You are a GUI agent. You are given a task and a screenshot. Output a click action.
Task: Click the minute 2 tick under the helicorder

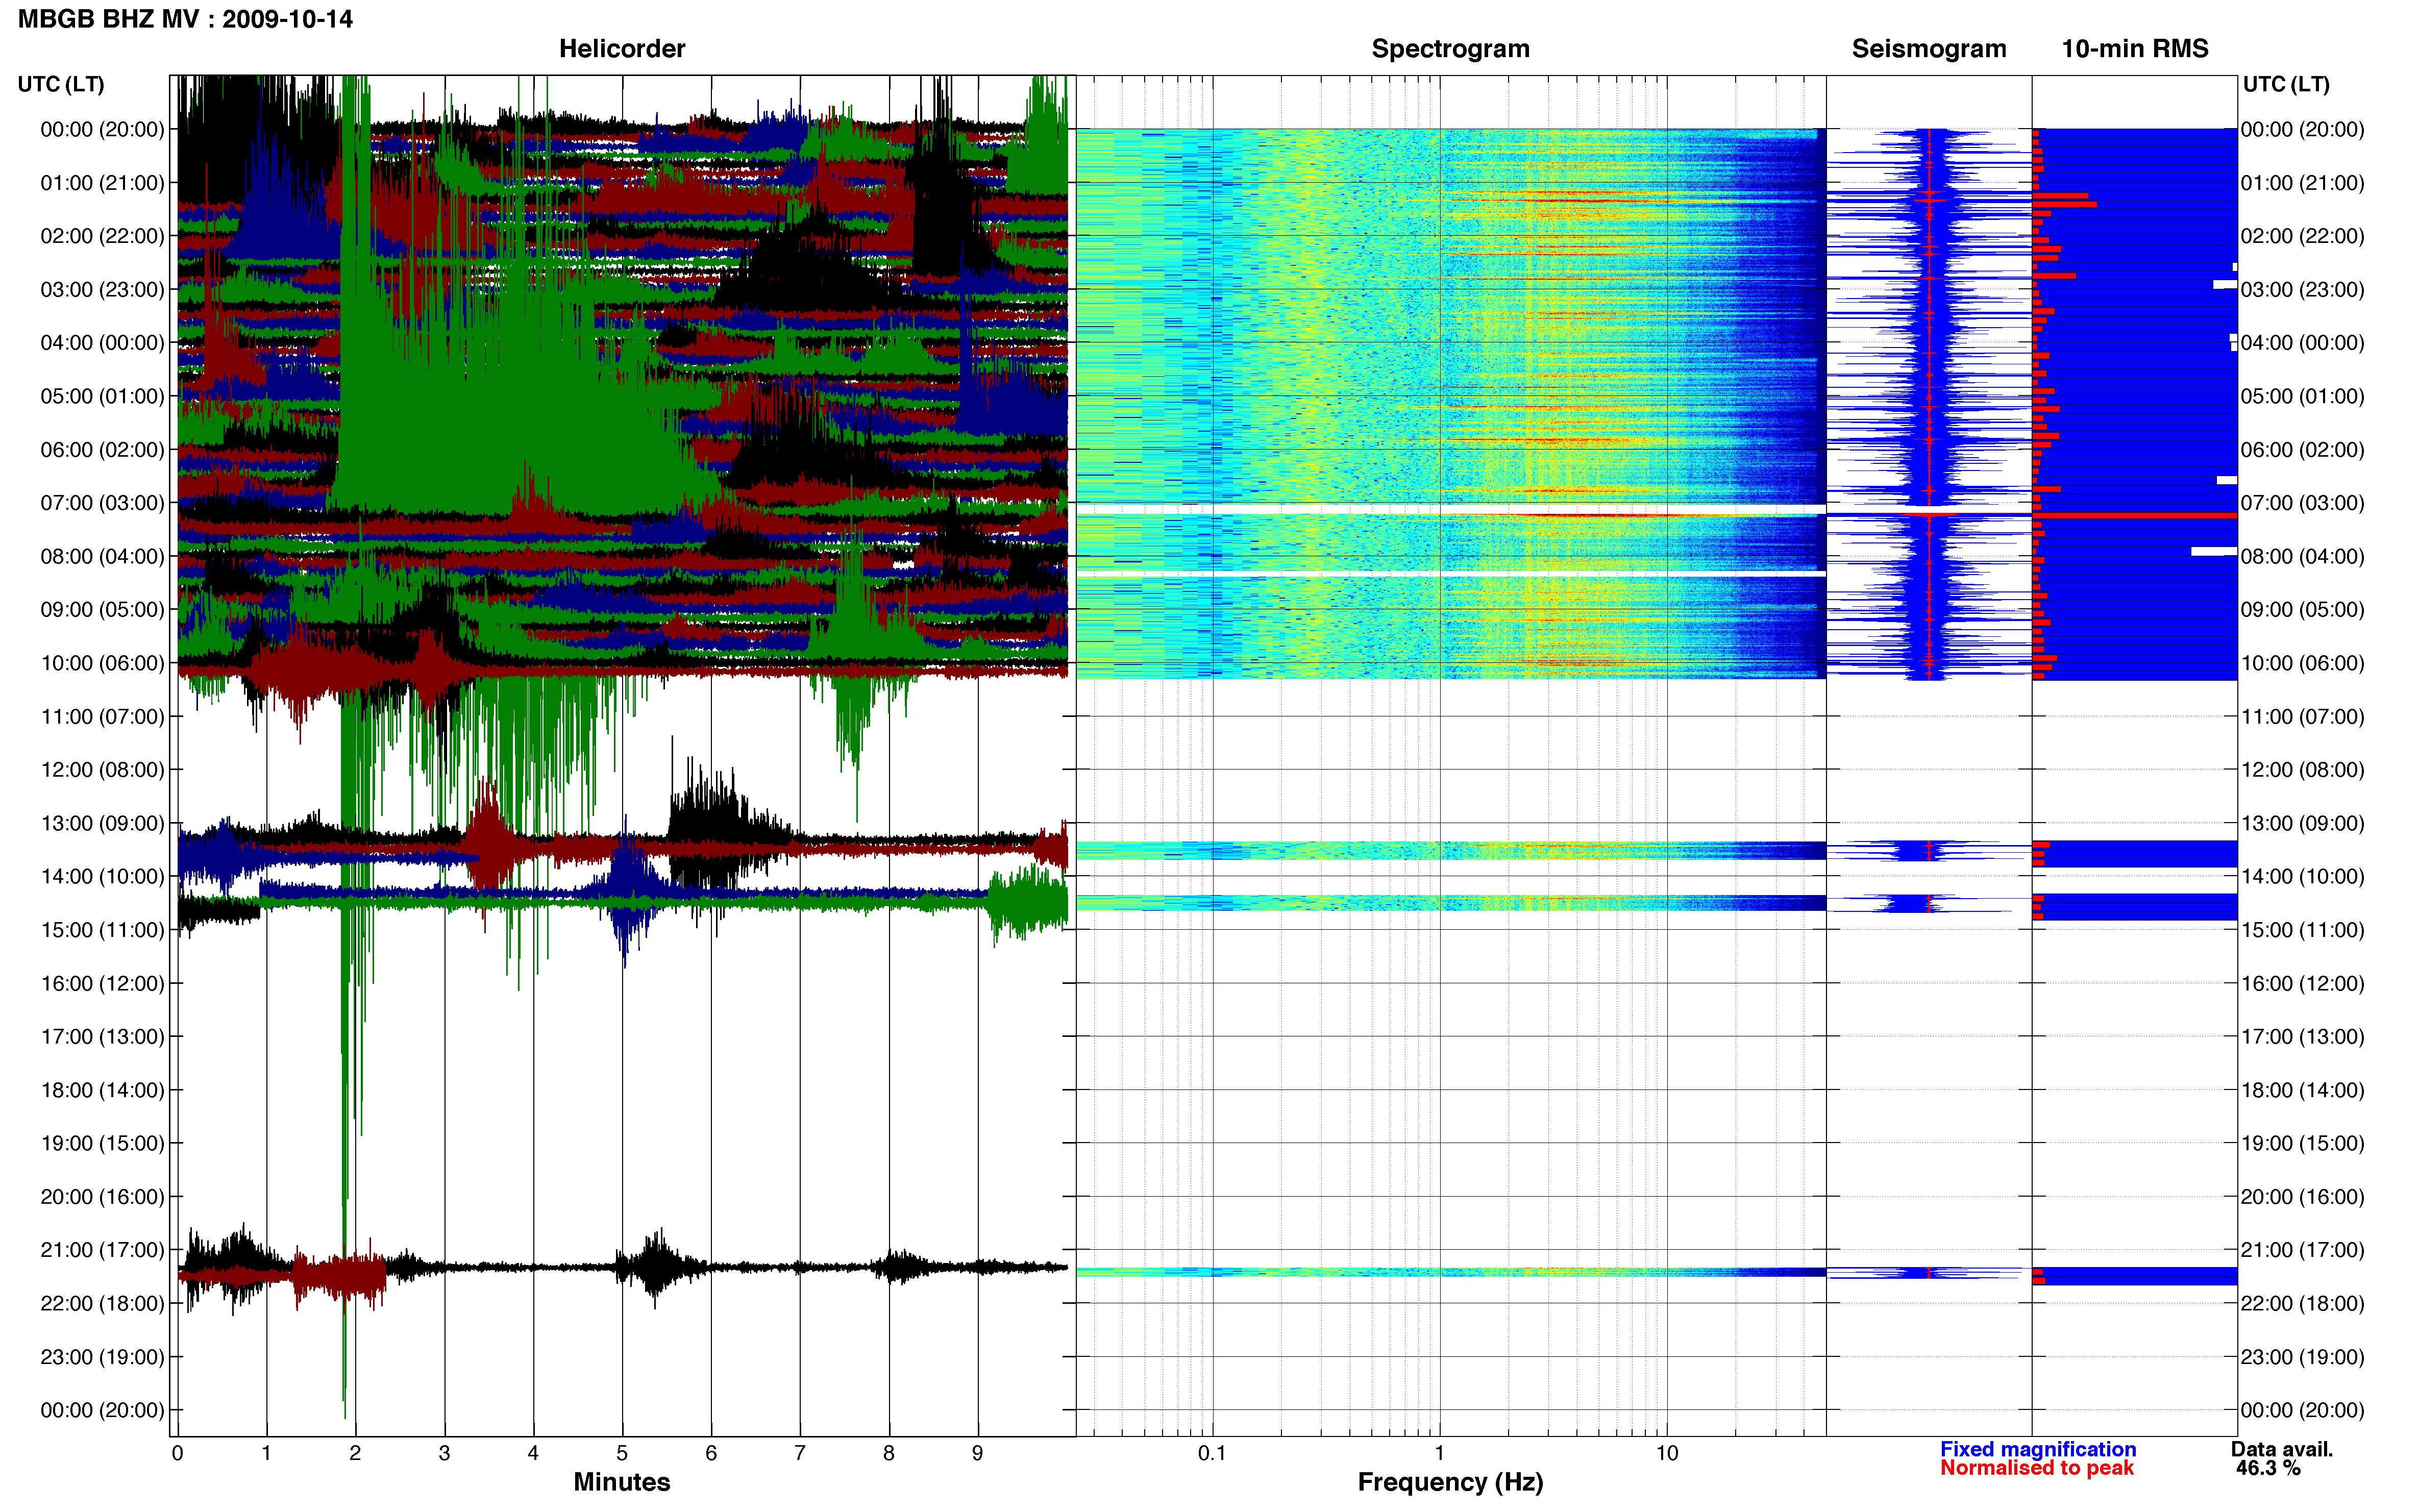[355, 1453]
